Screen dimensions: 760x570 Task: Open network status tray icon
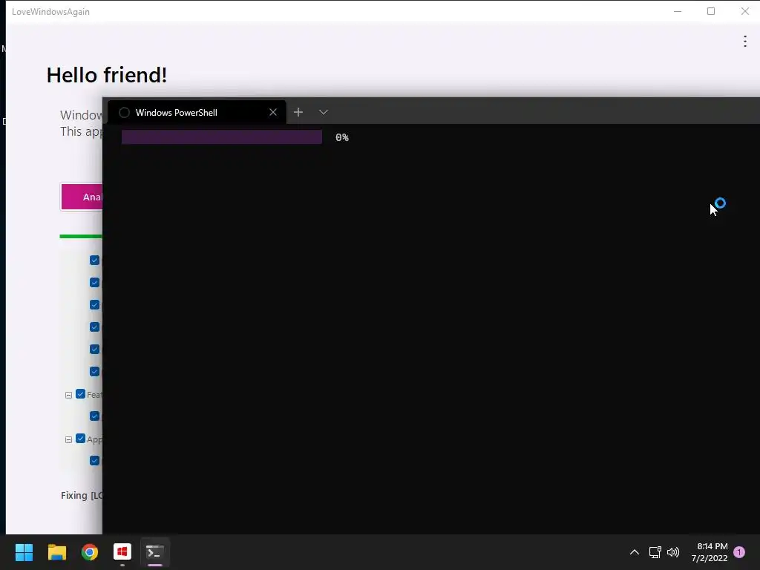click(655, 552)
